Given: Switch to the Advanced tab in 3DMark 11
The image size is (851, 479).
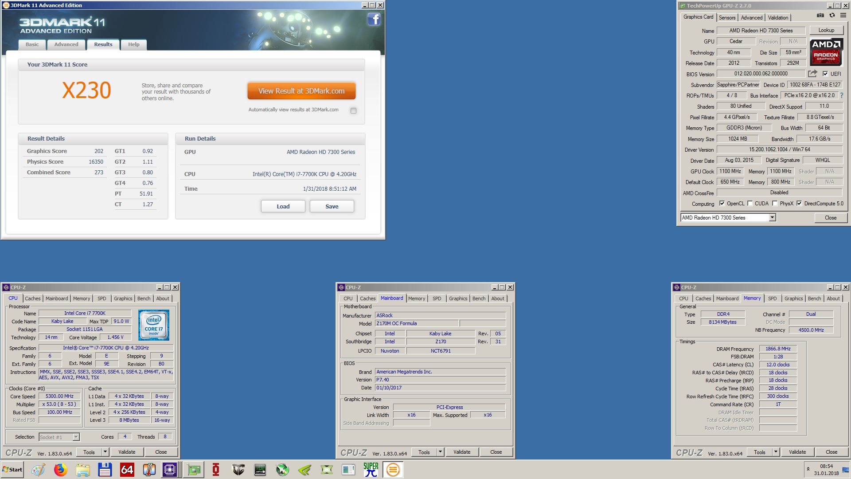Looking at the screenshot, I should tap(66, 44).
